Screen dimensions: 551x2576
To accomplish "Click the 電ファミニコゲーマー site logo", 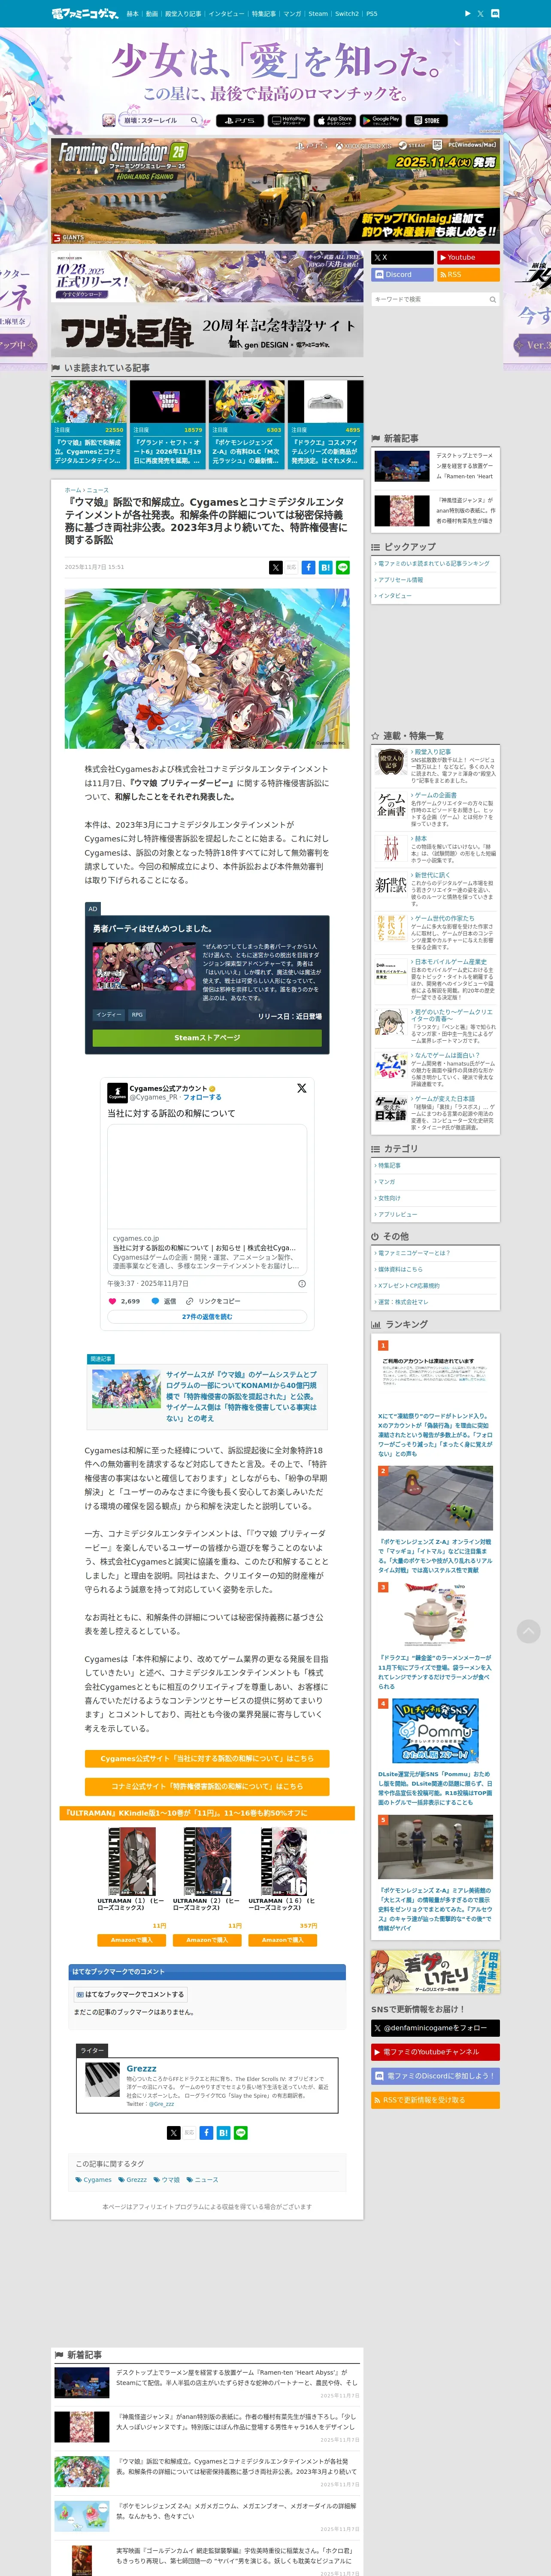I will [x=85, y=14].
